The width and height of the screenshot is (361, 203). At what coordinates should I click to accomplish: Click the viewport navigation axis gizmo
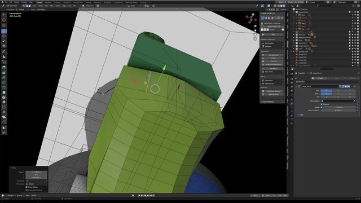[251, 19]
